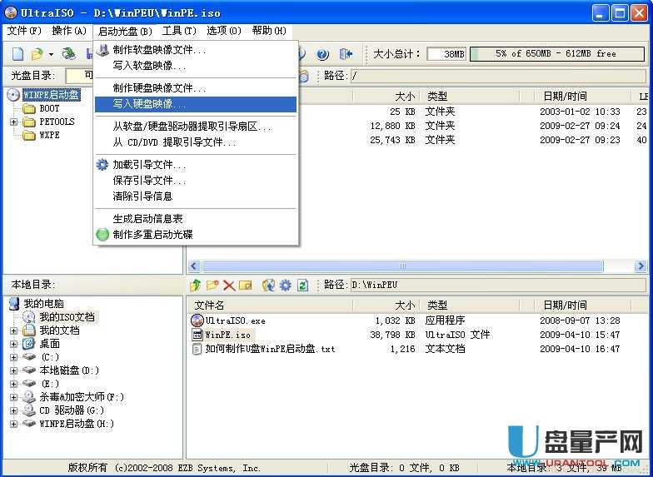The width and height of the screenshot is (653, 477).
Task: Click 加载引导文件 menu entry
Action: [149, 165]
